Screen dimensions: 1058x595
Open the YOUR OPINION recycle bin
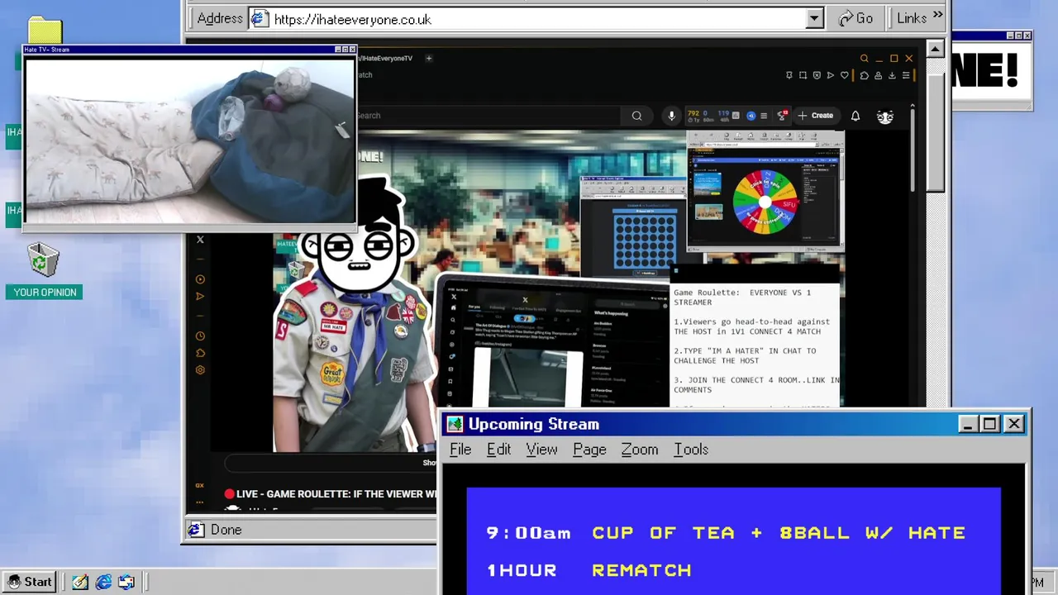click(x=44, y=272)
